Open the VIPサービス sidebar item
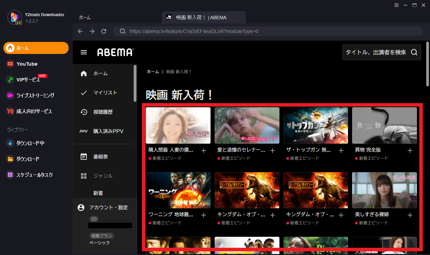 [28, 80]
